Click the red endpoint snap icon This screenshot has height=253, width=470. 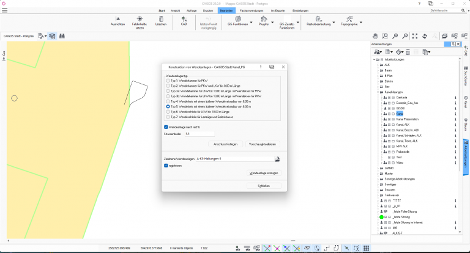[x=267, y=248]
